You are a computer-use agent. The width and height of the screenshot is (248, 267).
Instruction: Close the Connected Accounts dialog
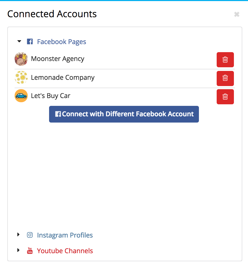(x=237, y=14)
